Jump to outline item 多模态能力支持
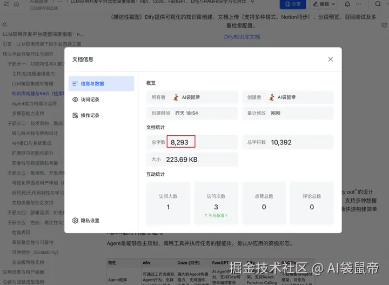This screenshot has width=389, height=285. point(28,114)
